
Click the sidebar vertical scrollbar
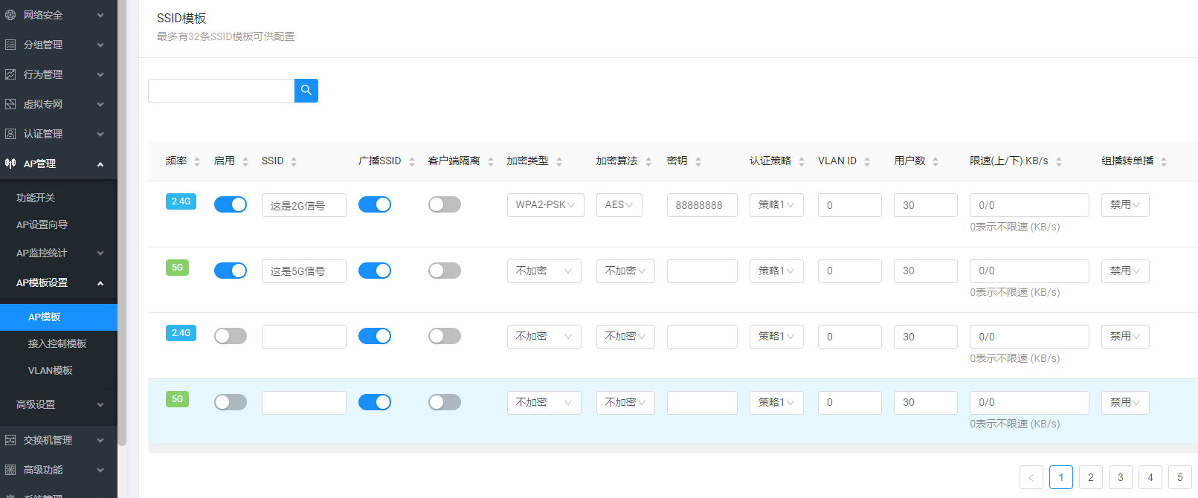pos(122,223)
